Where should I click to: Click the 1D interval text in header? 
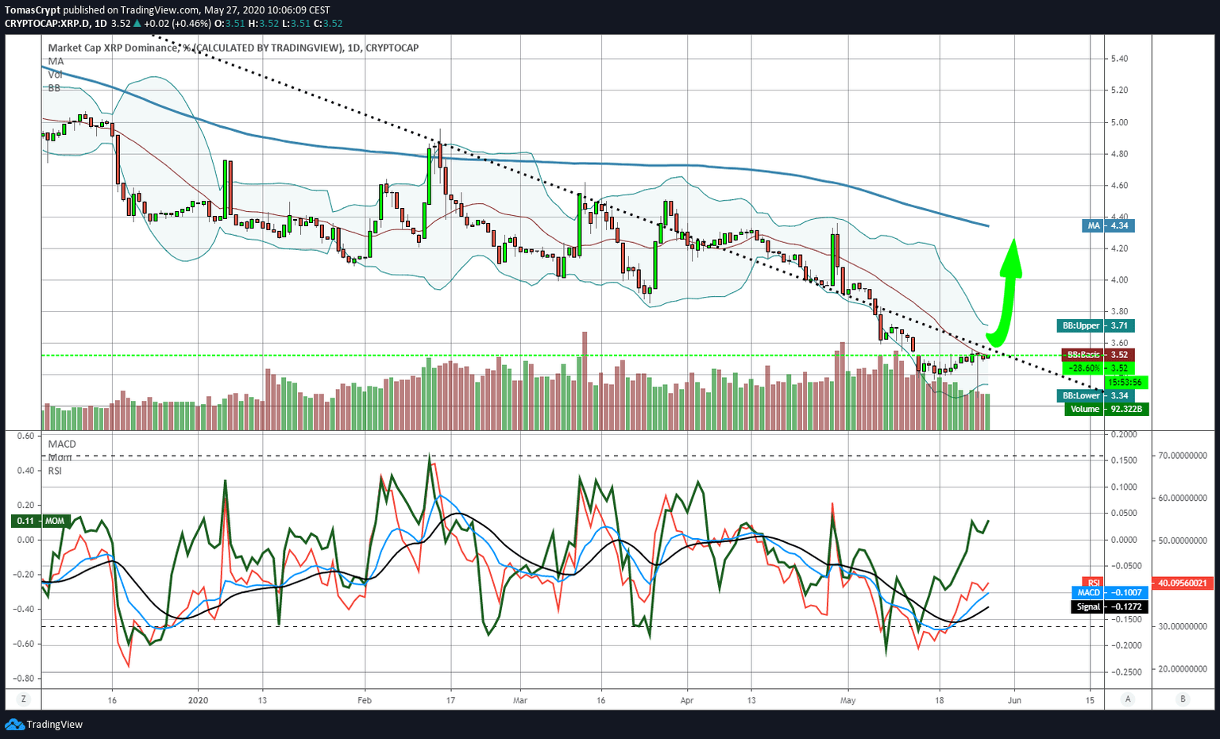click(x=99, y=23)
